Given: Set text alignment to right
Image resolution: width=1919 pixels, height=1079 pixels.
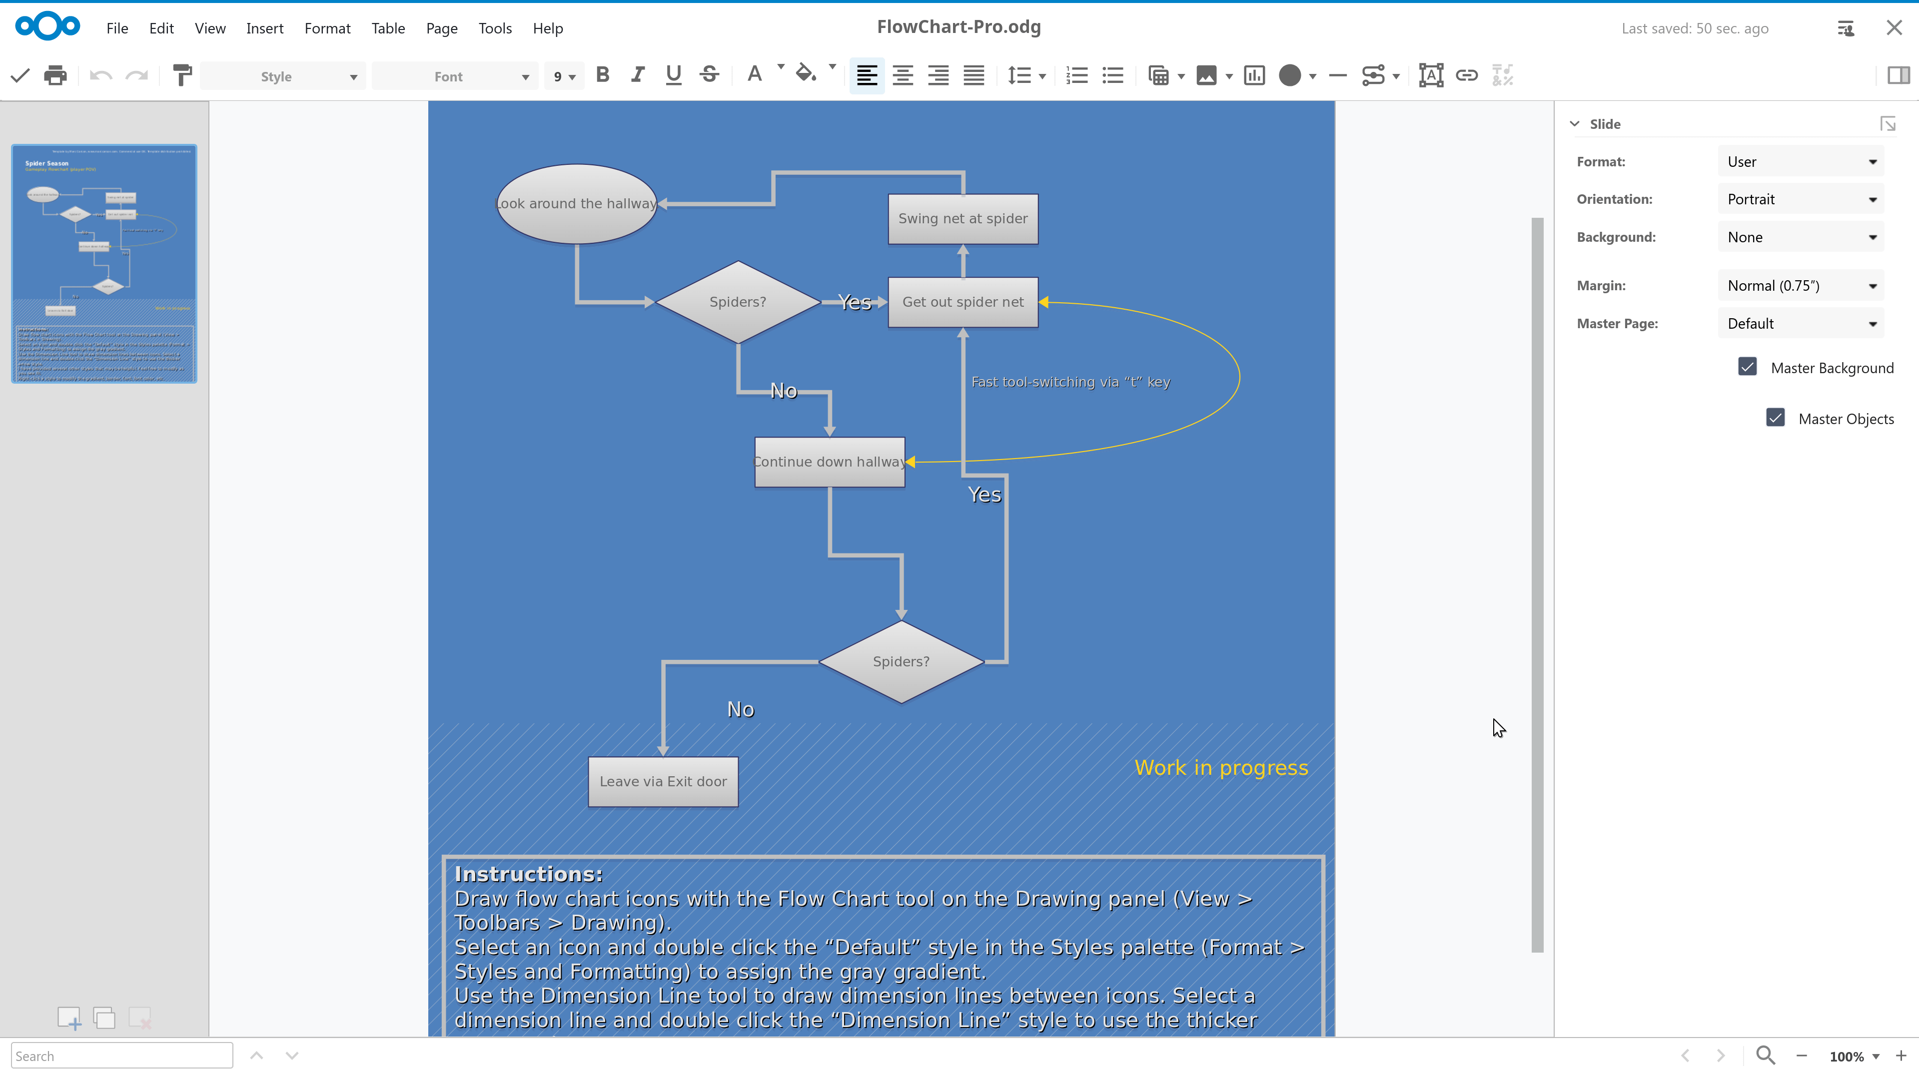Looking at the screenshot, I should pos(939,75).
